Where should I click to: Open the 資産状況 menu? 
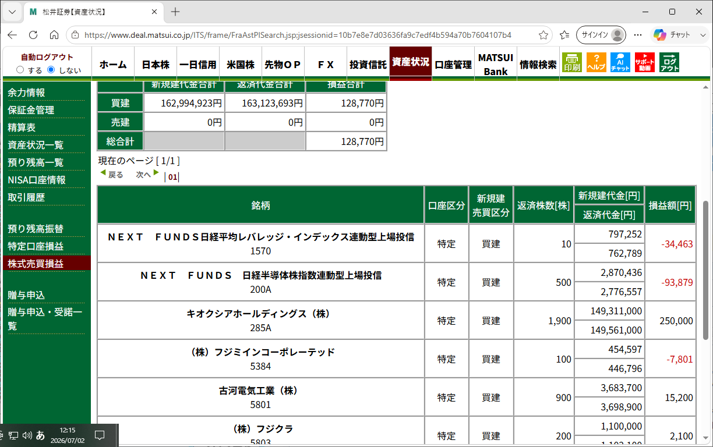pos(411,63)
